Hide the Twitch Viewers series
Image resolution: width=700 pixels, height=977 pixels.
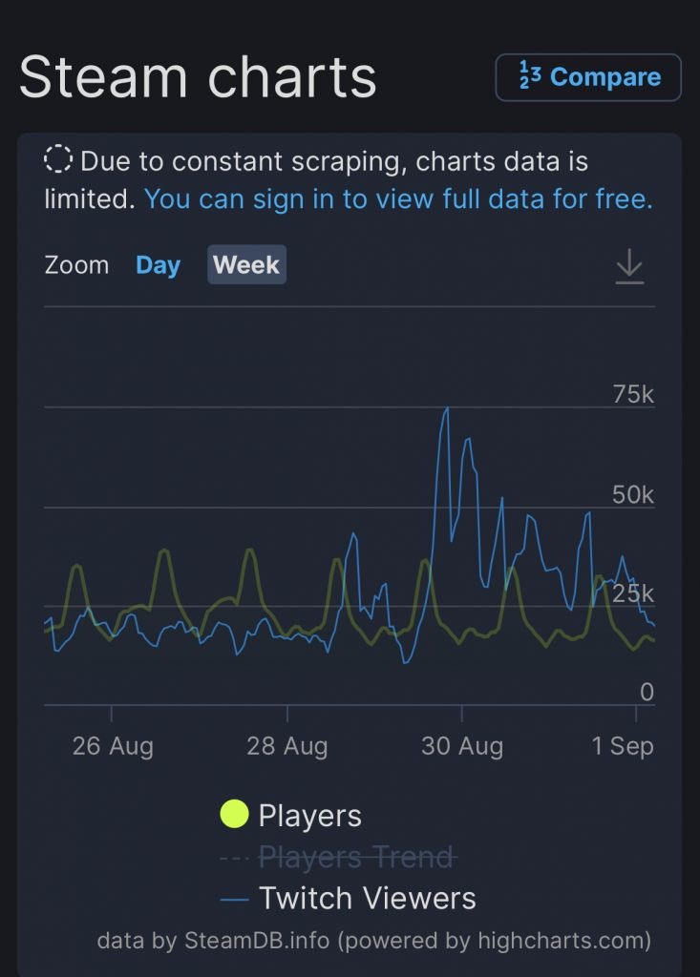[367, 899]
